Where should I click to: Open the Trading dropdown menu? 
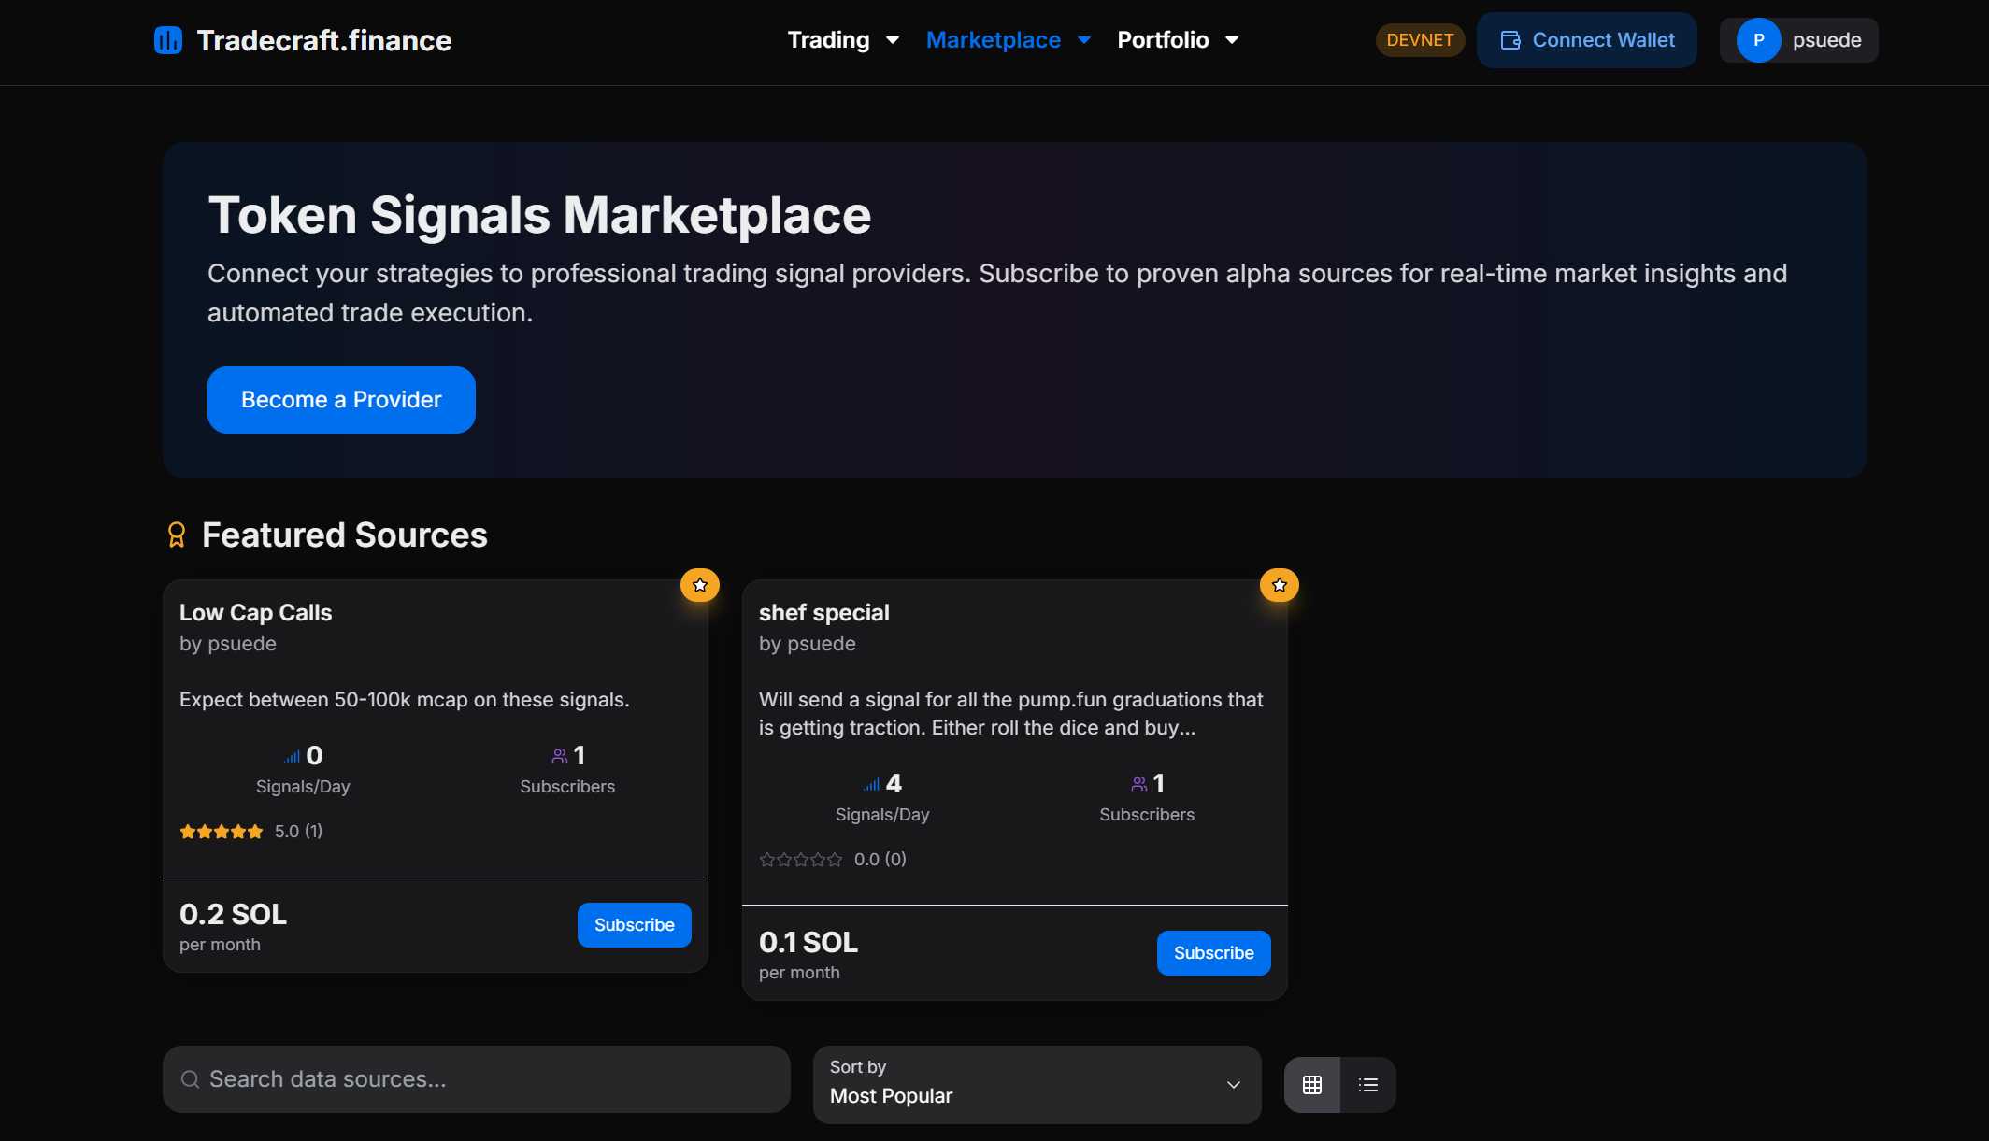coord(843,40)
